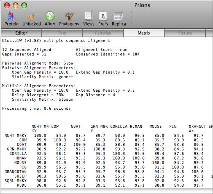Screen dimensions: 213x194
Task: Close the Prions window red button
Action: pos(7,5)
